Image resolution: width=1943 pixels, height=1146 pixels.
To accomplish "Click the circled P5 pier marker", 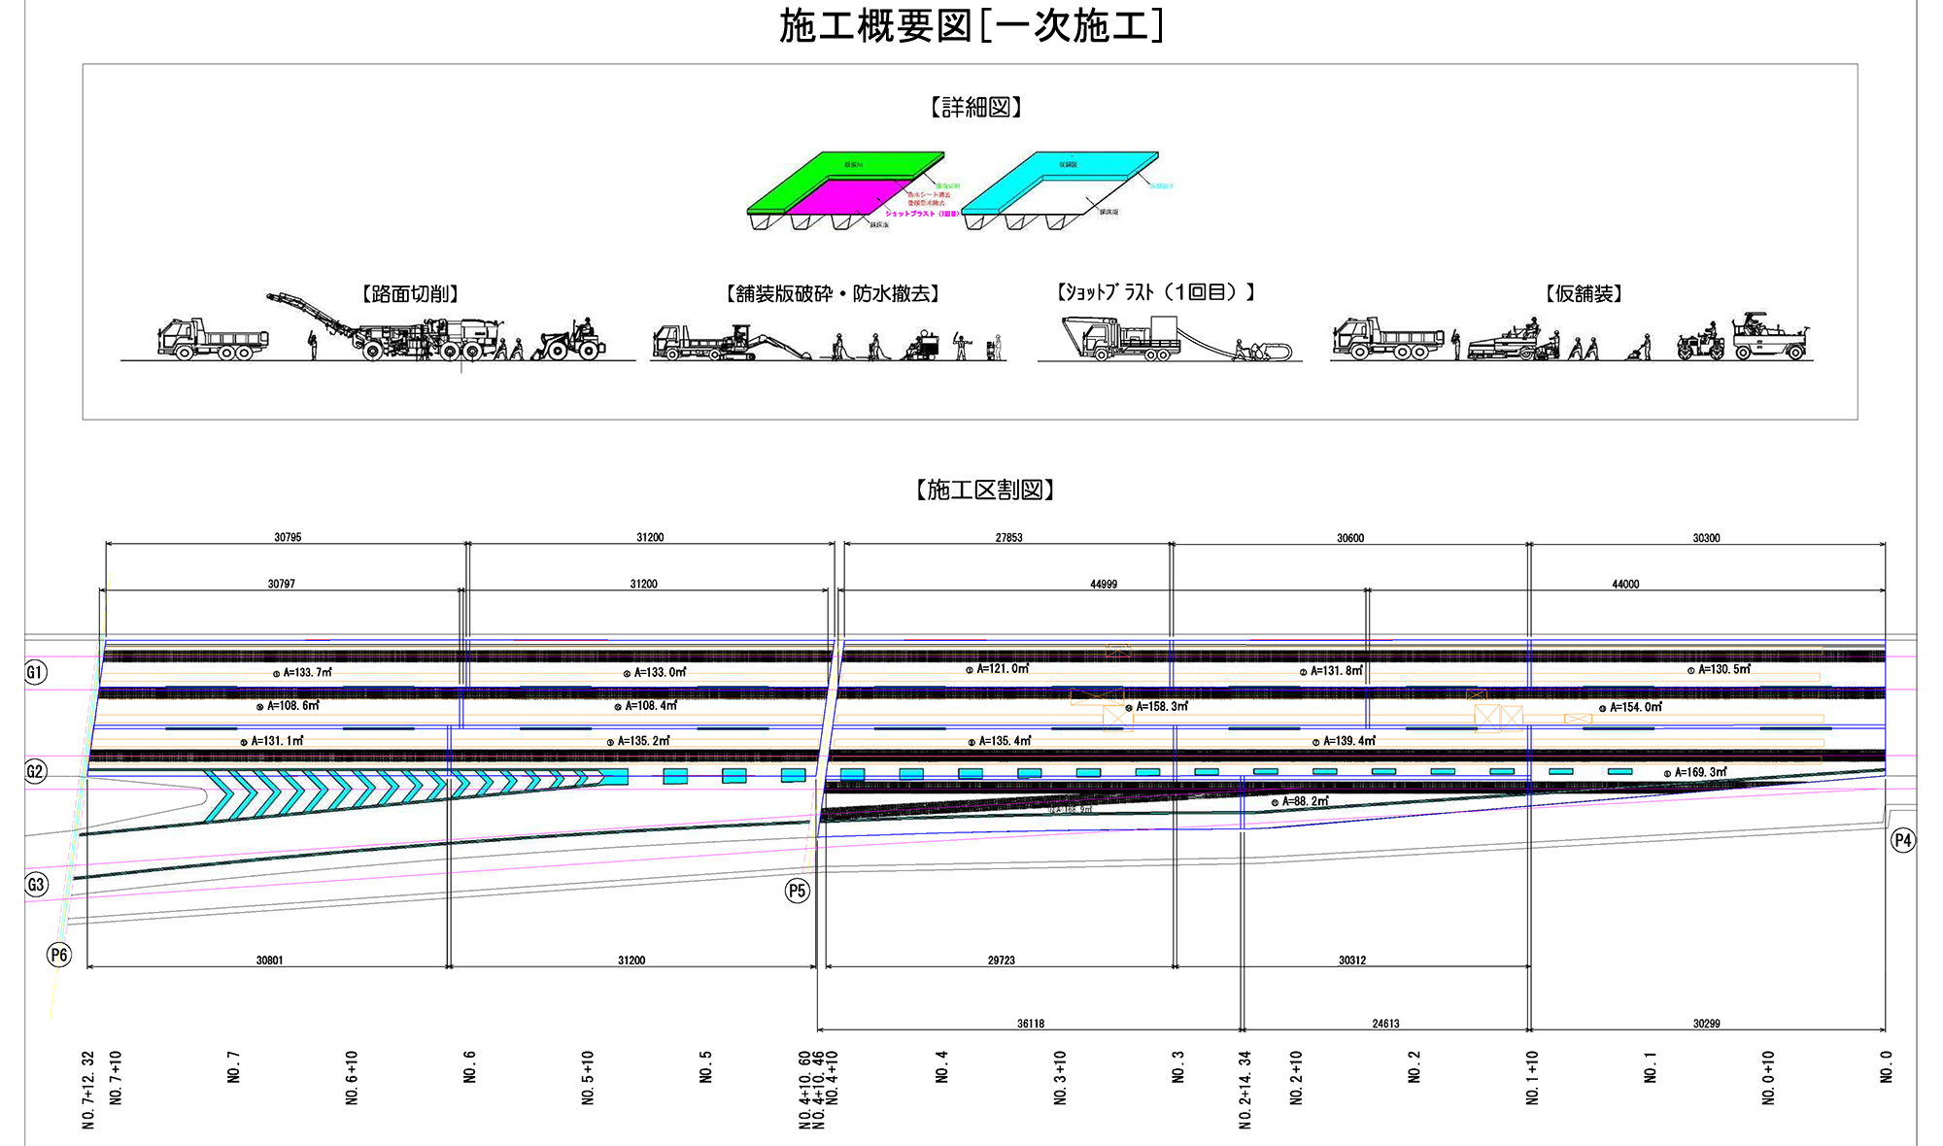I will (797, 891).
